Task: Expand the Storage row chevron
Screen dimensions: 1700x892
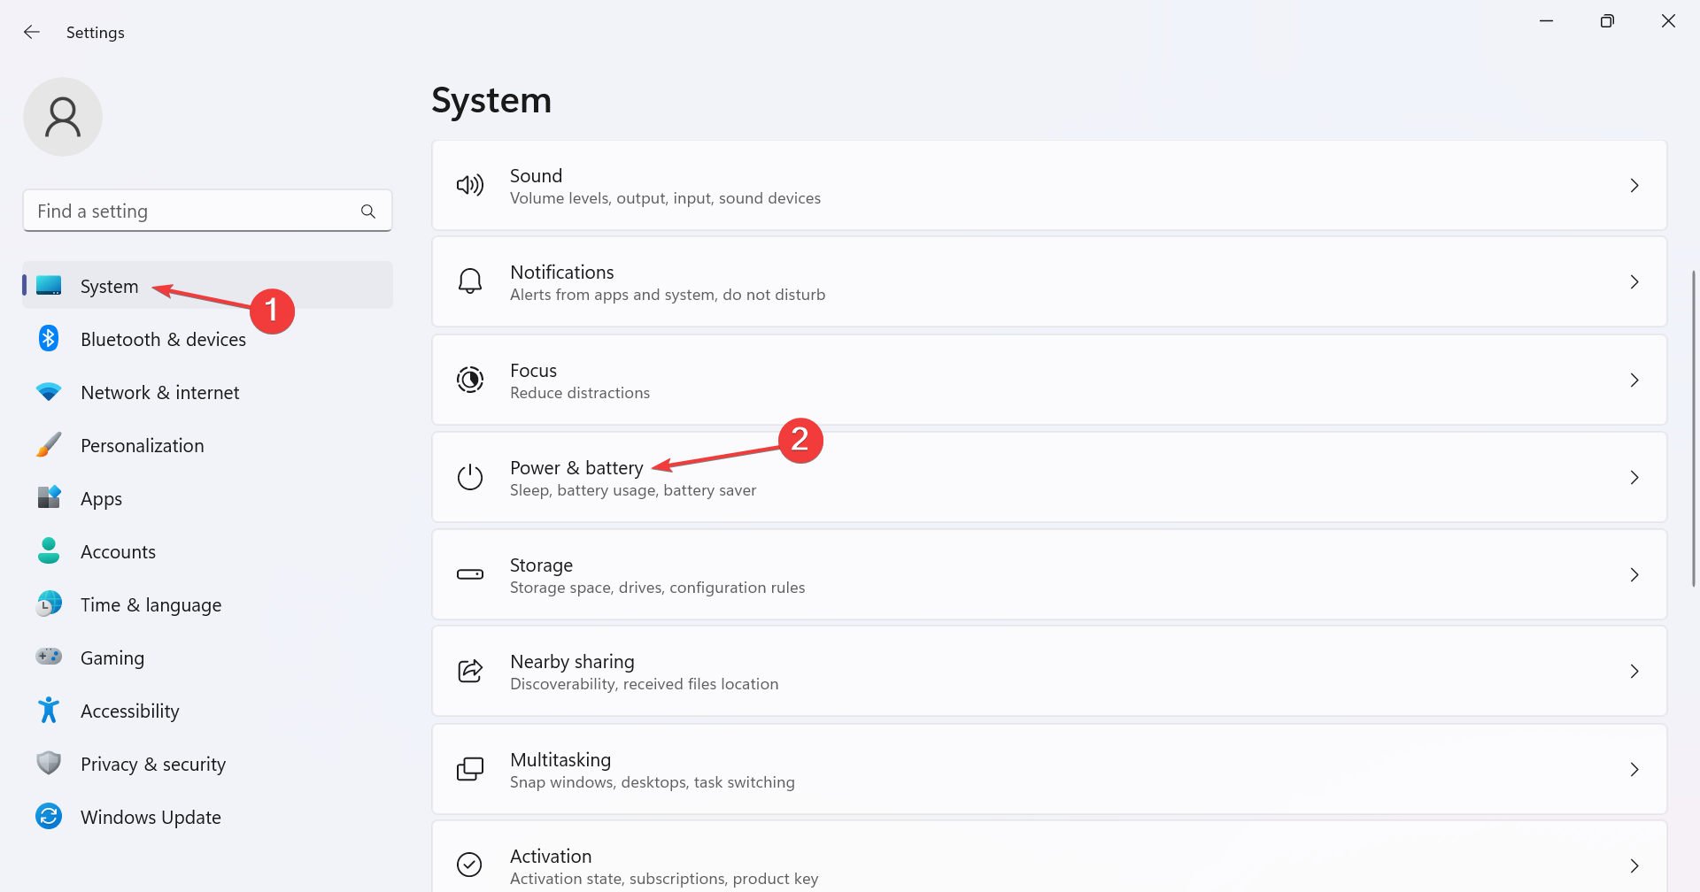Action: [x=1634, y=575]
